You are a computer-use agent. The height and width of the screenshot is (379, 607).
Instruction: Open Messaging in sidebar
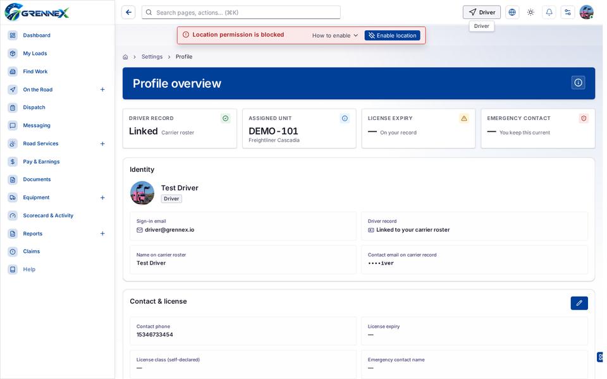(x=37, y=125)
